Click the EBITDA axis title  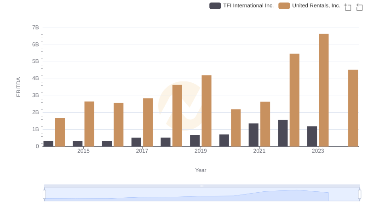click(x=18, y=87)
